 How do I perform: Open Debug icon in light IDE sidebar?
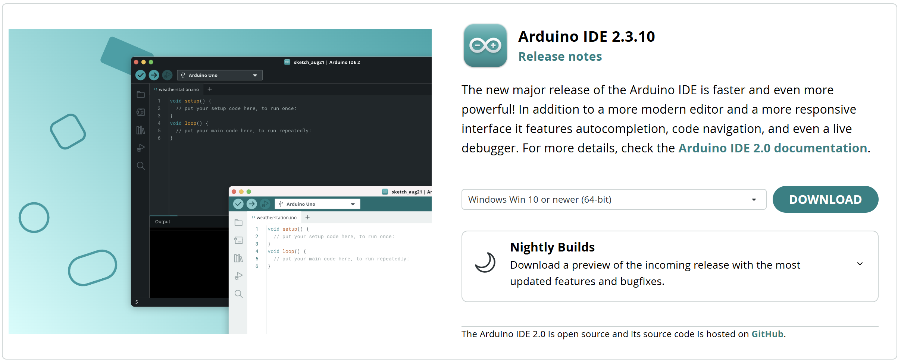point(239,276)
